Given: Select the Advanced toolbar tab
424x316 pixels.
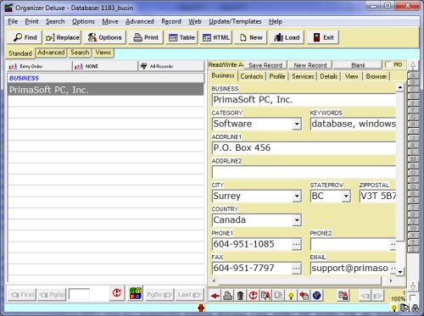Looking at the screenshot, I should pos(51,53).
